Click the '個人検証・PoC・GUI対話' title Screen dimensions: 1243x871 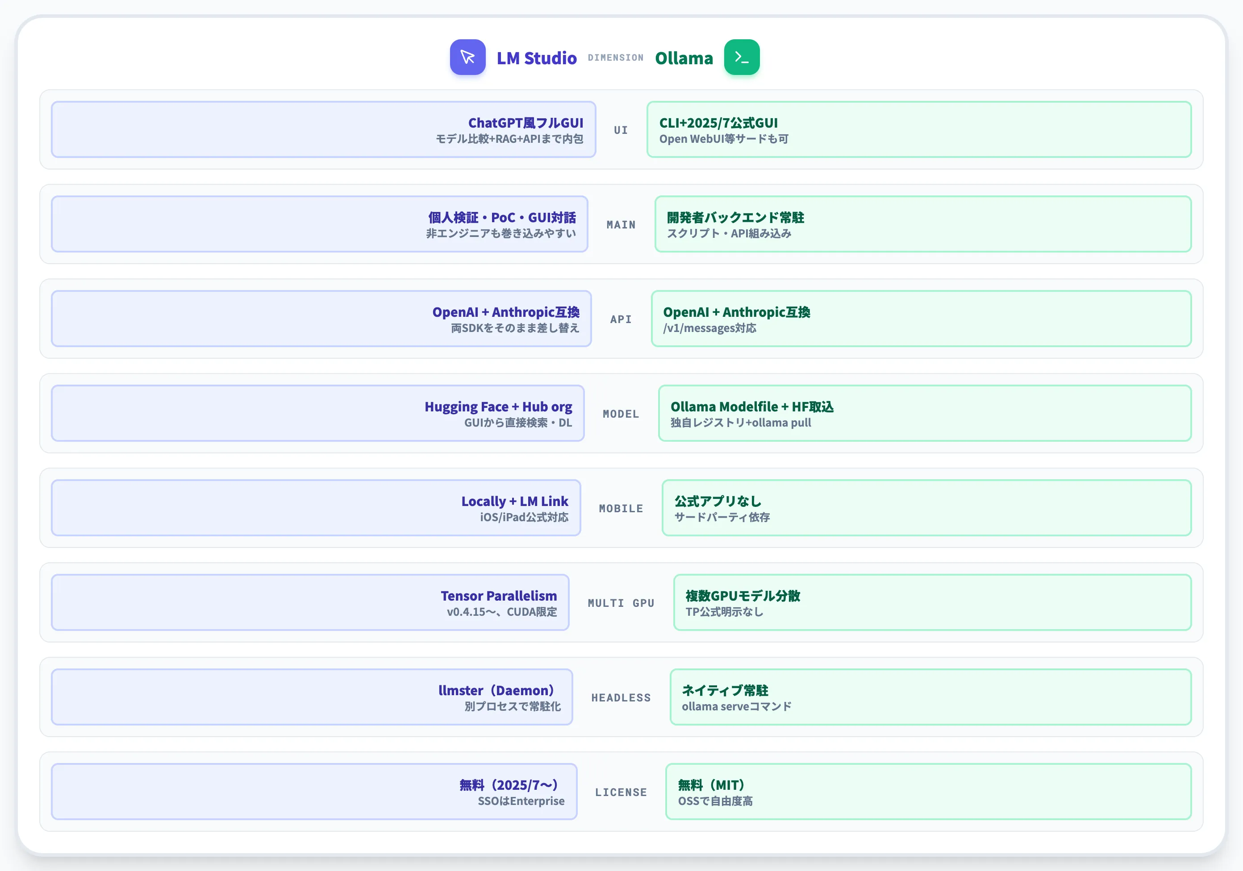502,217
